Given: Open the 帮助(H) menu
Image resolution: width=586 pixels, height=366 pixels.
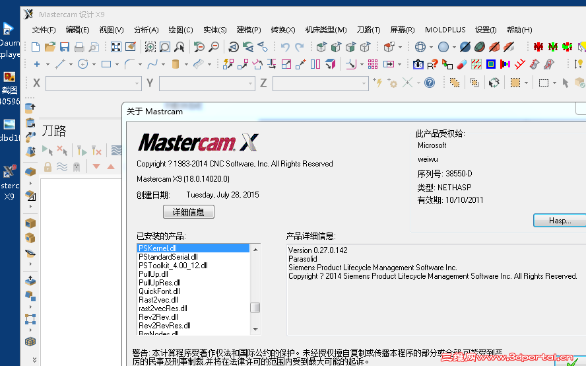Looking at the screenshot, I should tap(519, 30).
